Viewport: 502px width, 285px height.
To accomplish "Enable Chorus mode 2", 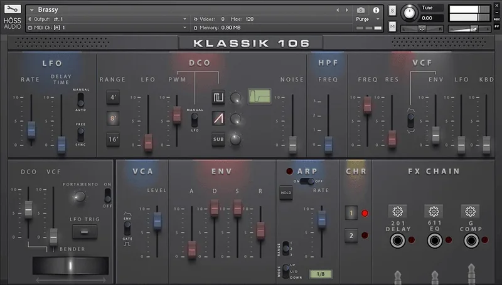I will (351, 236).
